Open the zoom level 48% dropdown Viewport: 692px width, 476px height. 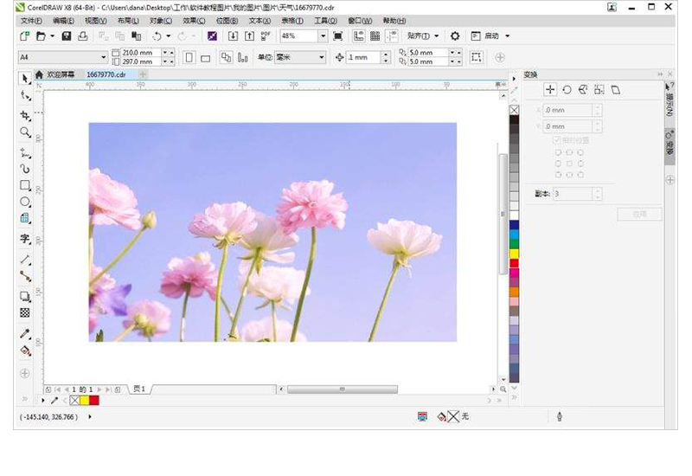click(323, 36)
